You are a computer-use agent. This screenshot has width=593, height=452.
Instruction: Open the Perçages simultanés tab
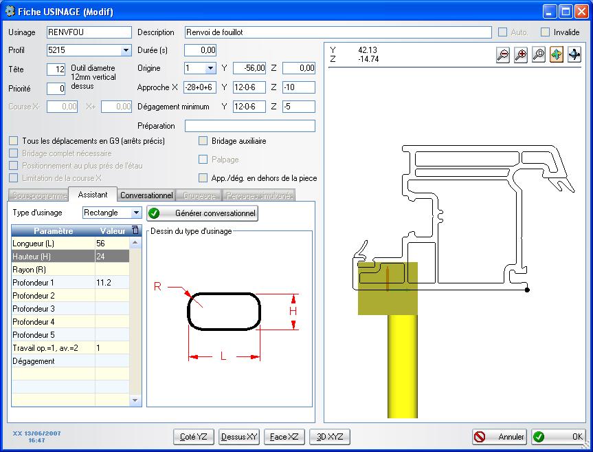259,195
